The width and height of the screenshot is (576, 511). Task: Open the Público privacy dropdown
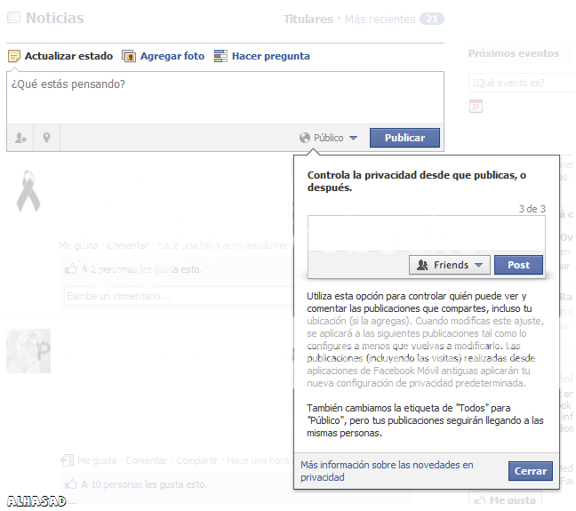point(328,138)
